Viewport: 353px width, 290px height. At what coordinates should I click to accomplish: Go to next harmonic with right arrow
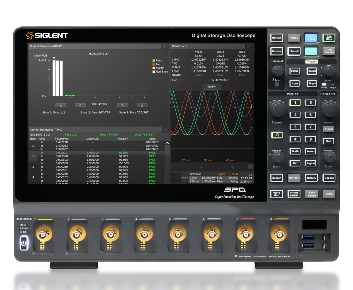click(x=122, y=105)
